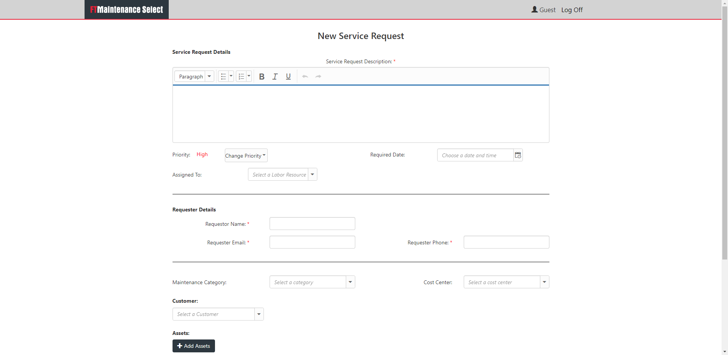Undo the last edit in the editor

[x=305, y=76]
